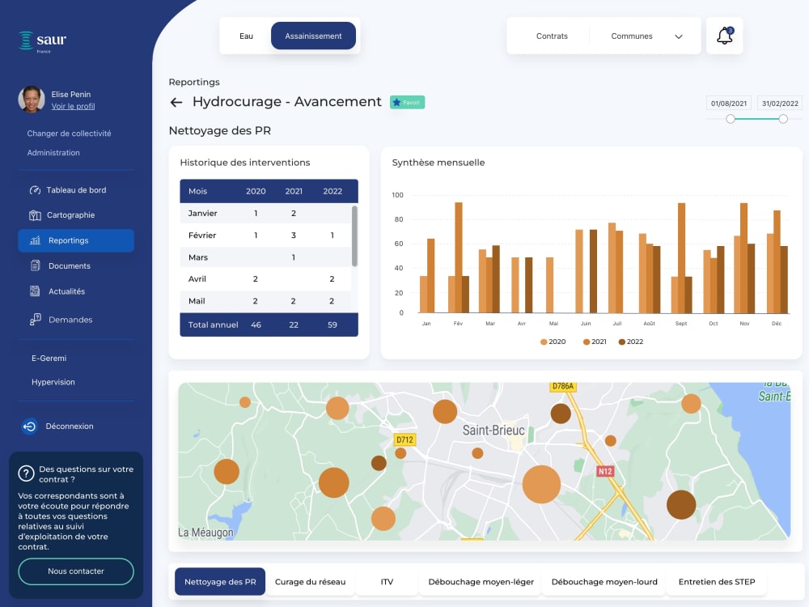Click the question mark help icon
The width and height of the screenshot is (809, 607).
[26, 473]
